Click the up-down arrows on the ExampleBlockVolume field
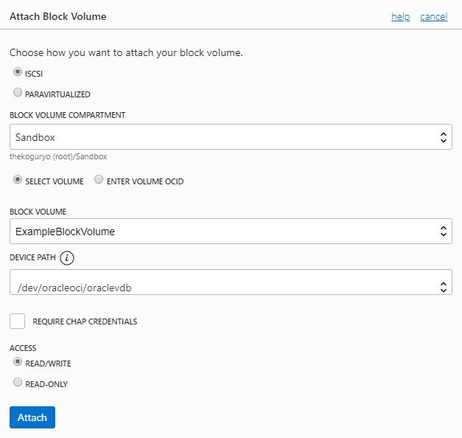462x438 pixels. [443, 232]
